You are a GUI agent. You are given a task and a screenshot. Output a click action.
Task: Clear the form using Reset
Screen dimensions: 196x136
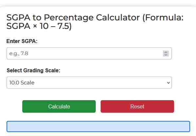click(x=137, y=106)
